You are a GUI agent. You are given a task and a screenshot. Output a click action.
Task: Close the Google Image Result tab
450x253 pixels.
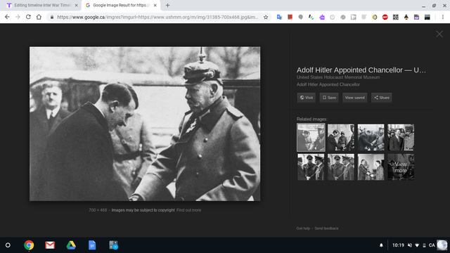coord(155,5)
